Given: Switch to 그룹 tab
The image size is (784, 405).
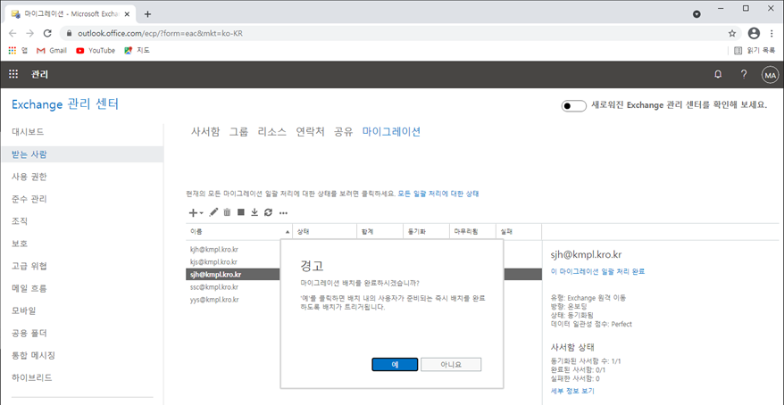Looking at the screenshot, I should (238, 132).
